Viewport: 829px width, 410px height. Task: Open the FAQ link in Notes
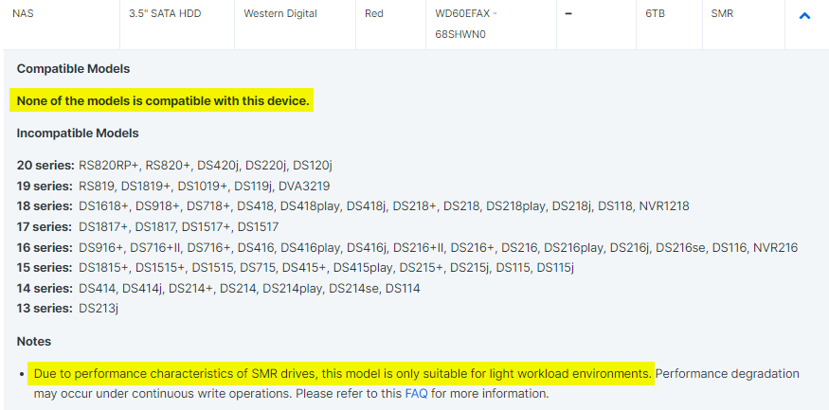pos(416,394)
